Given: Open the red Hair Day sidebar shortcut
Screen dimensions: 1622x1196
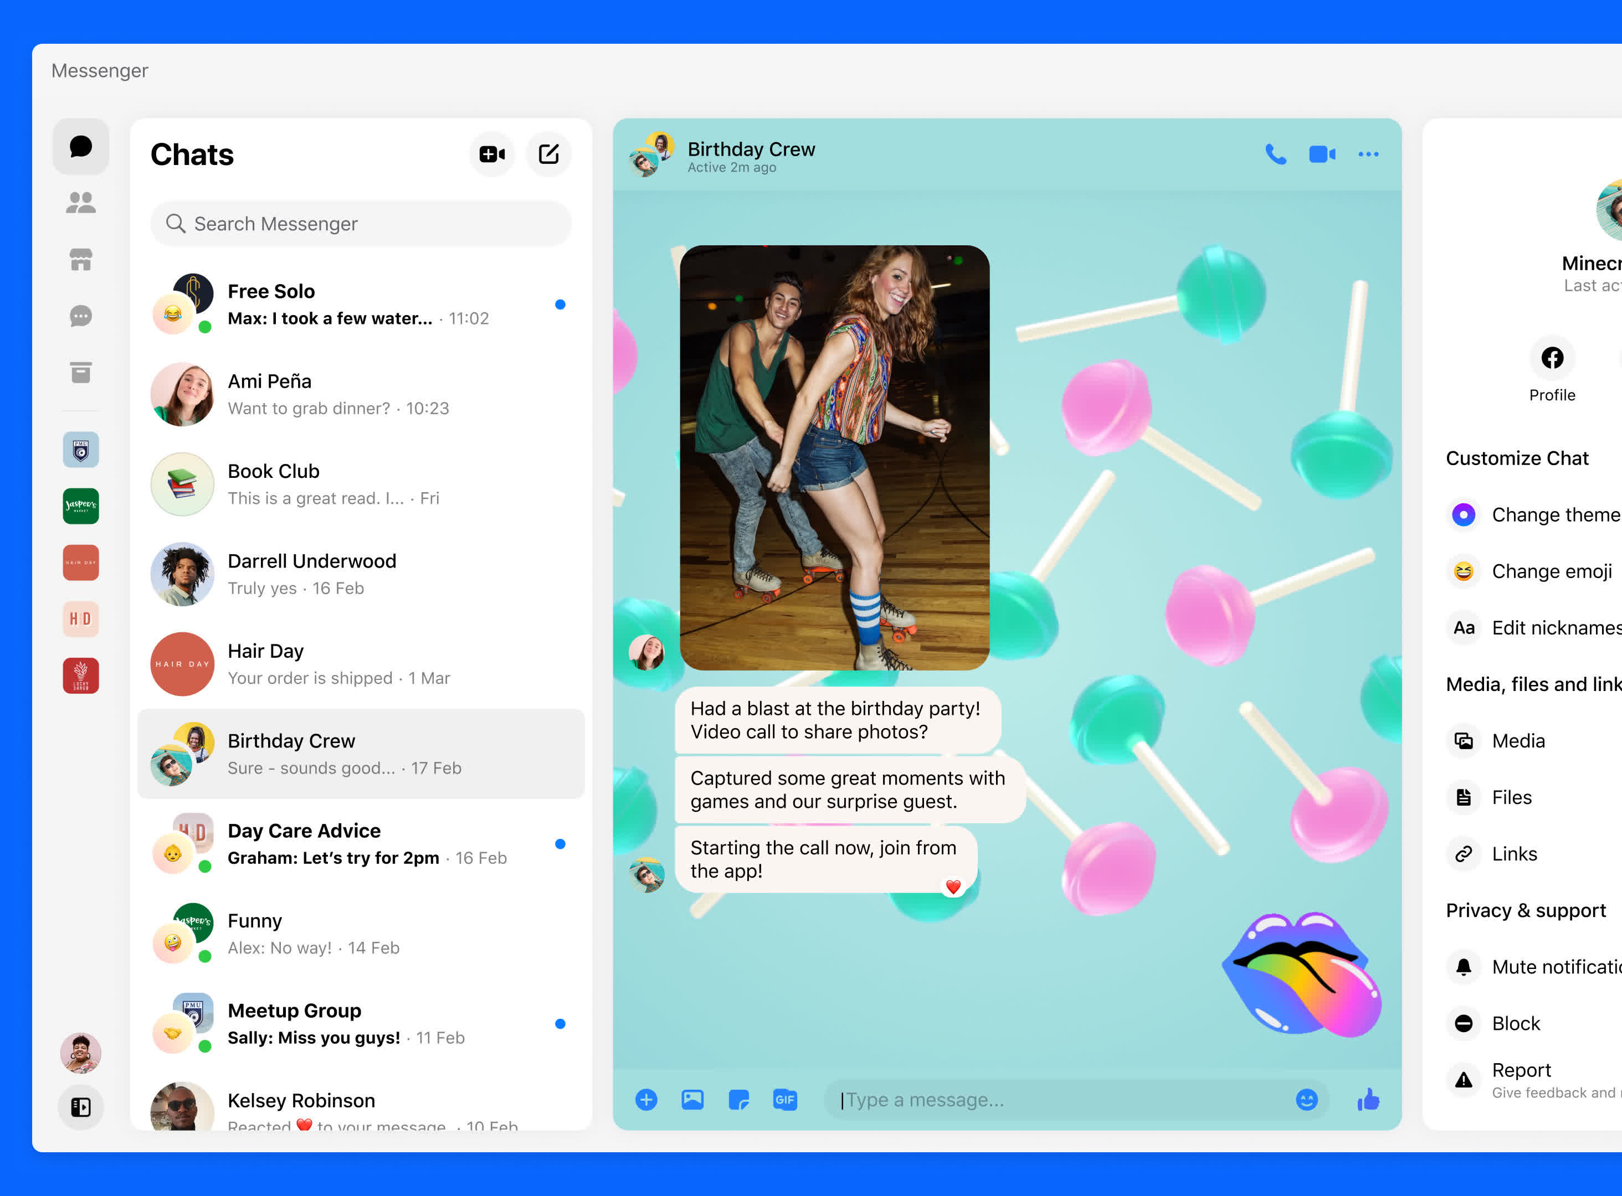Looking at the screenshot, I should point(81,563).
